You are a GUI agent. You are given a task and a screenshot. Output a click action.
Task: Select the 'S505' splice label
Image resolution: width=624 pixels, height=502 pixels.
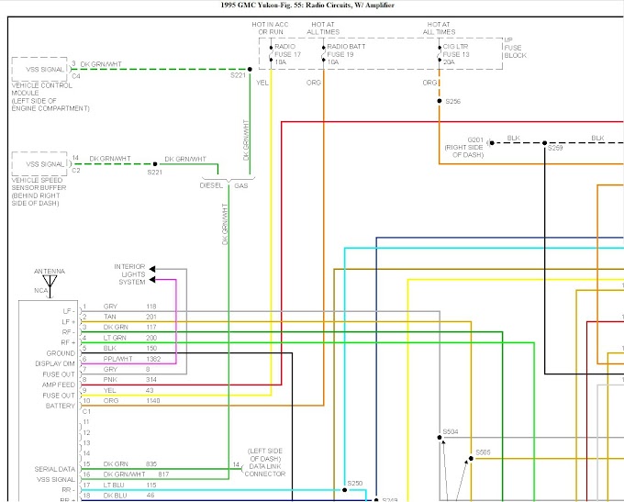coord(483,452)
